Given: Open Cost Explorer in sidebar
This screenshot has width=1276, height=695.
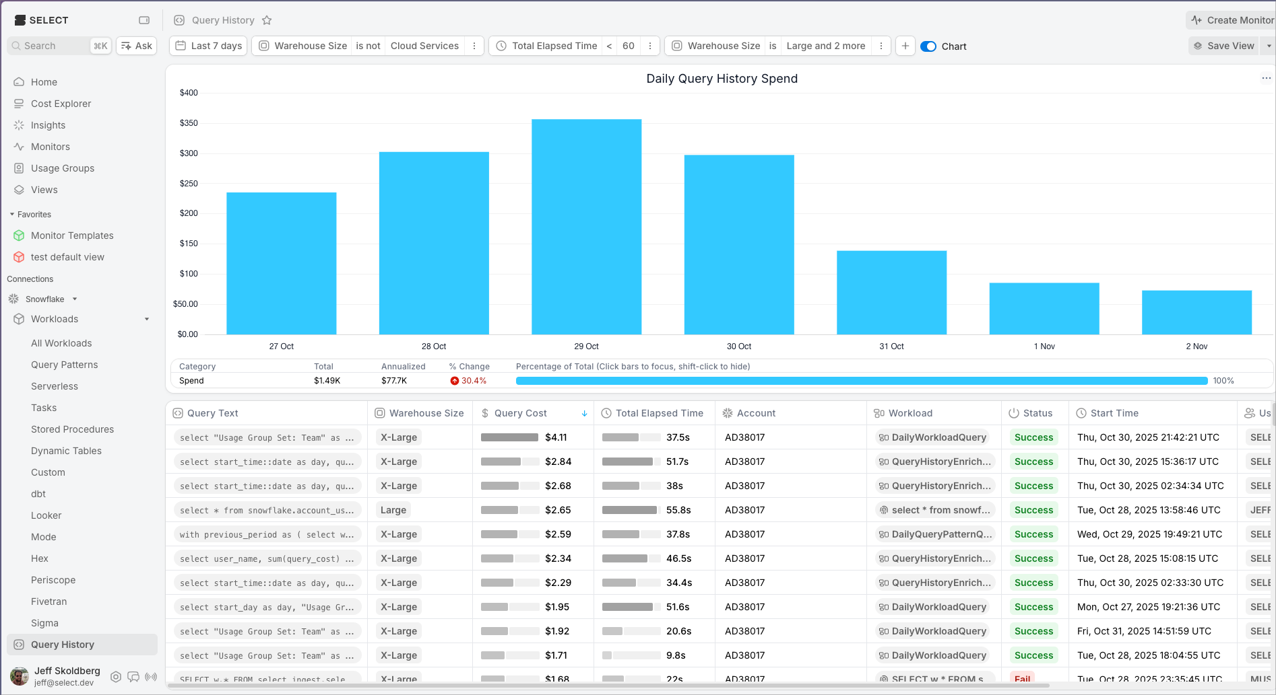Looking at the screenshot, I should 61,104.
